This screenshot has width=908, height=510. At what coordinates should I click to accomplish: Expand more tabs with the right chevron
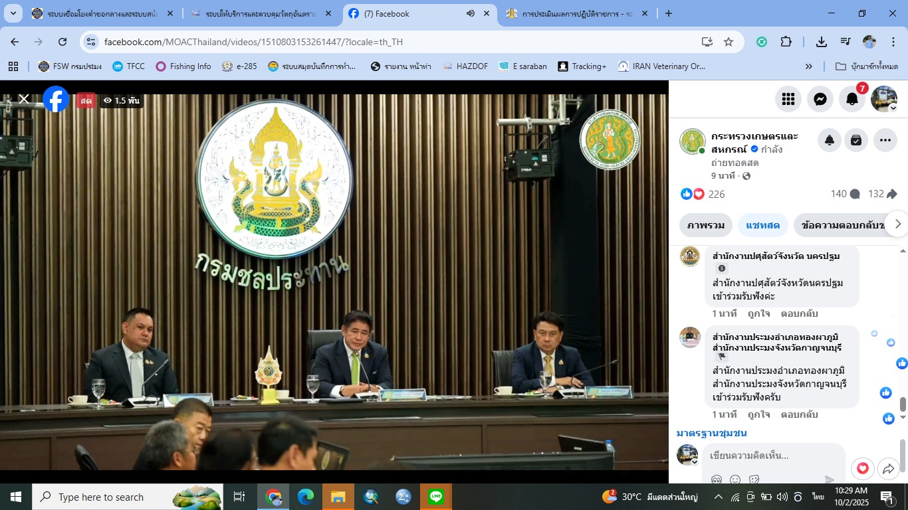897,224
